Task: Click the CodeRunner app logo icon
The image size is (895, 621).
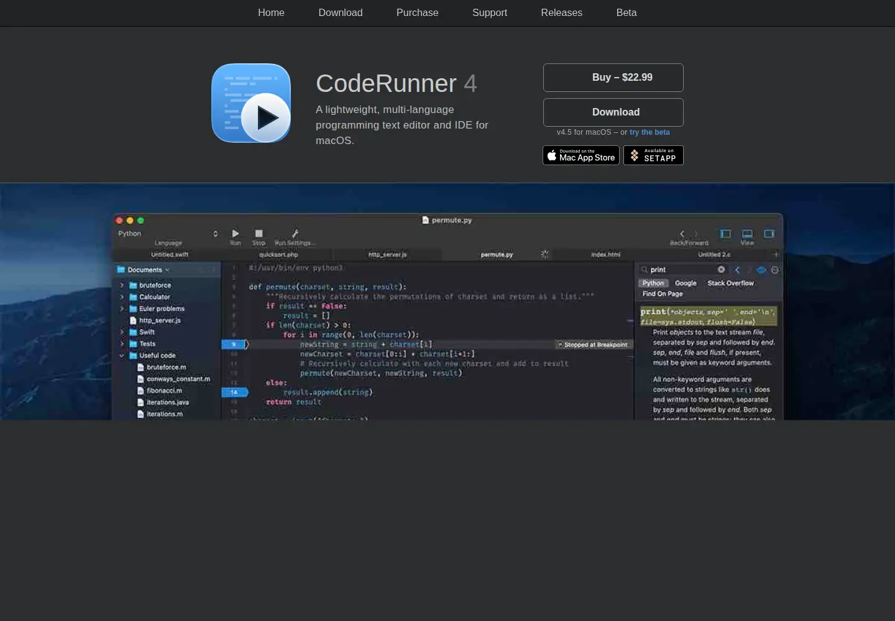Action: coord(251,103)
